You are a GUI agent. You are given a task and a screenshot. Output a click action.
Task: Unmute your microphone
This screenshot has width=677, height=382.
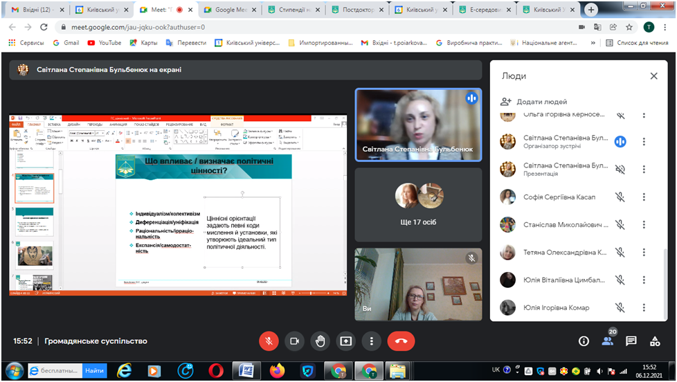(x=268, y=340)
